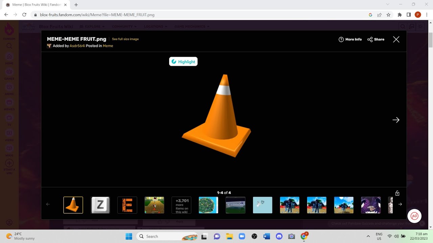Click the wiki search icon in header
This screenshot has height=243, width=433.
[x=403, y=27]
